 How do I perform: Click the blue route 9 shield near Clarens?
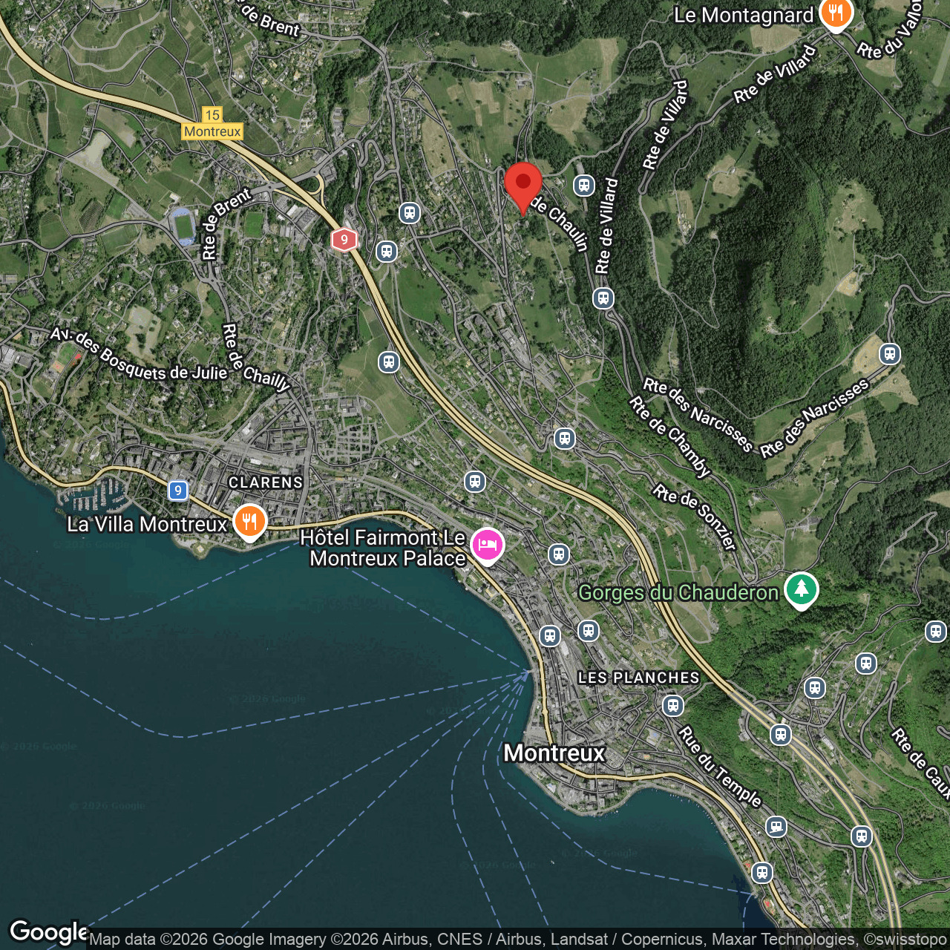tap(177, 491)
